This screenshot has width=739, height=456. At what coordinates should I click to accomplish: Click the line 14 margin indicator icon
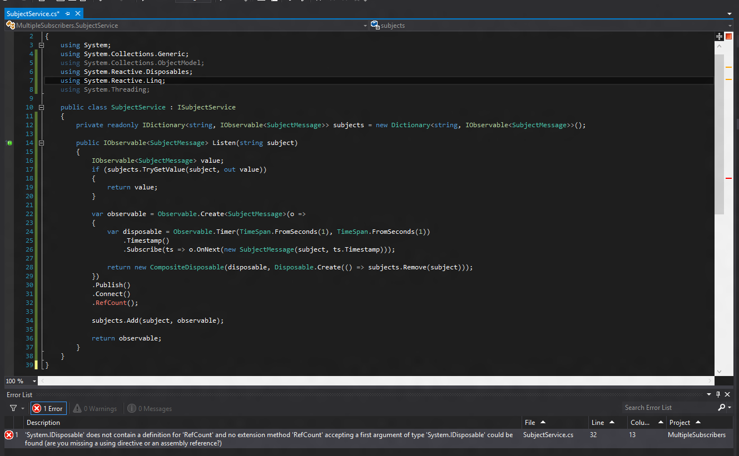9,143
